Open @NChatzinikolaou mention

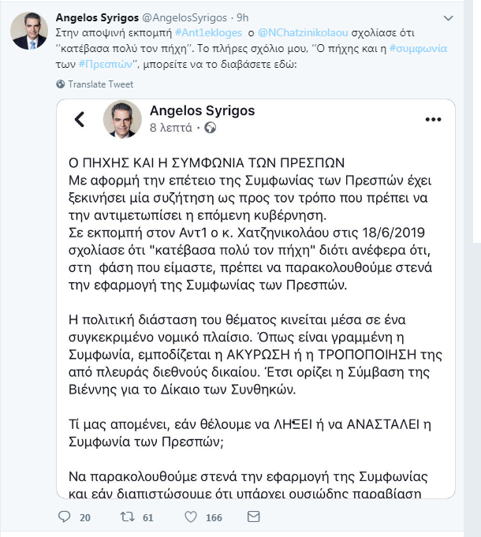tap(303, 33)
